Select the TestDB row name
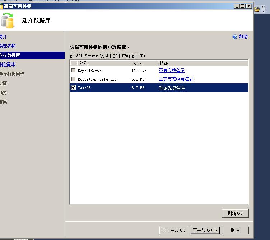Viewport: 270px width, 240px height. tap(84, 88)
